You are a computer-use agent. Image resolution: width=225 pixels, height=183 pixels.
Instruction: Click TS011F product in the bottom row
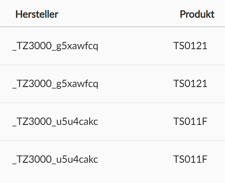190,159
